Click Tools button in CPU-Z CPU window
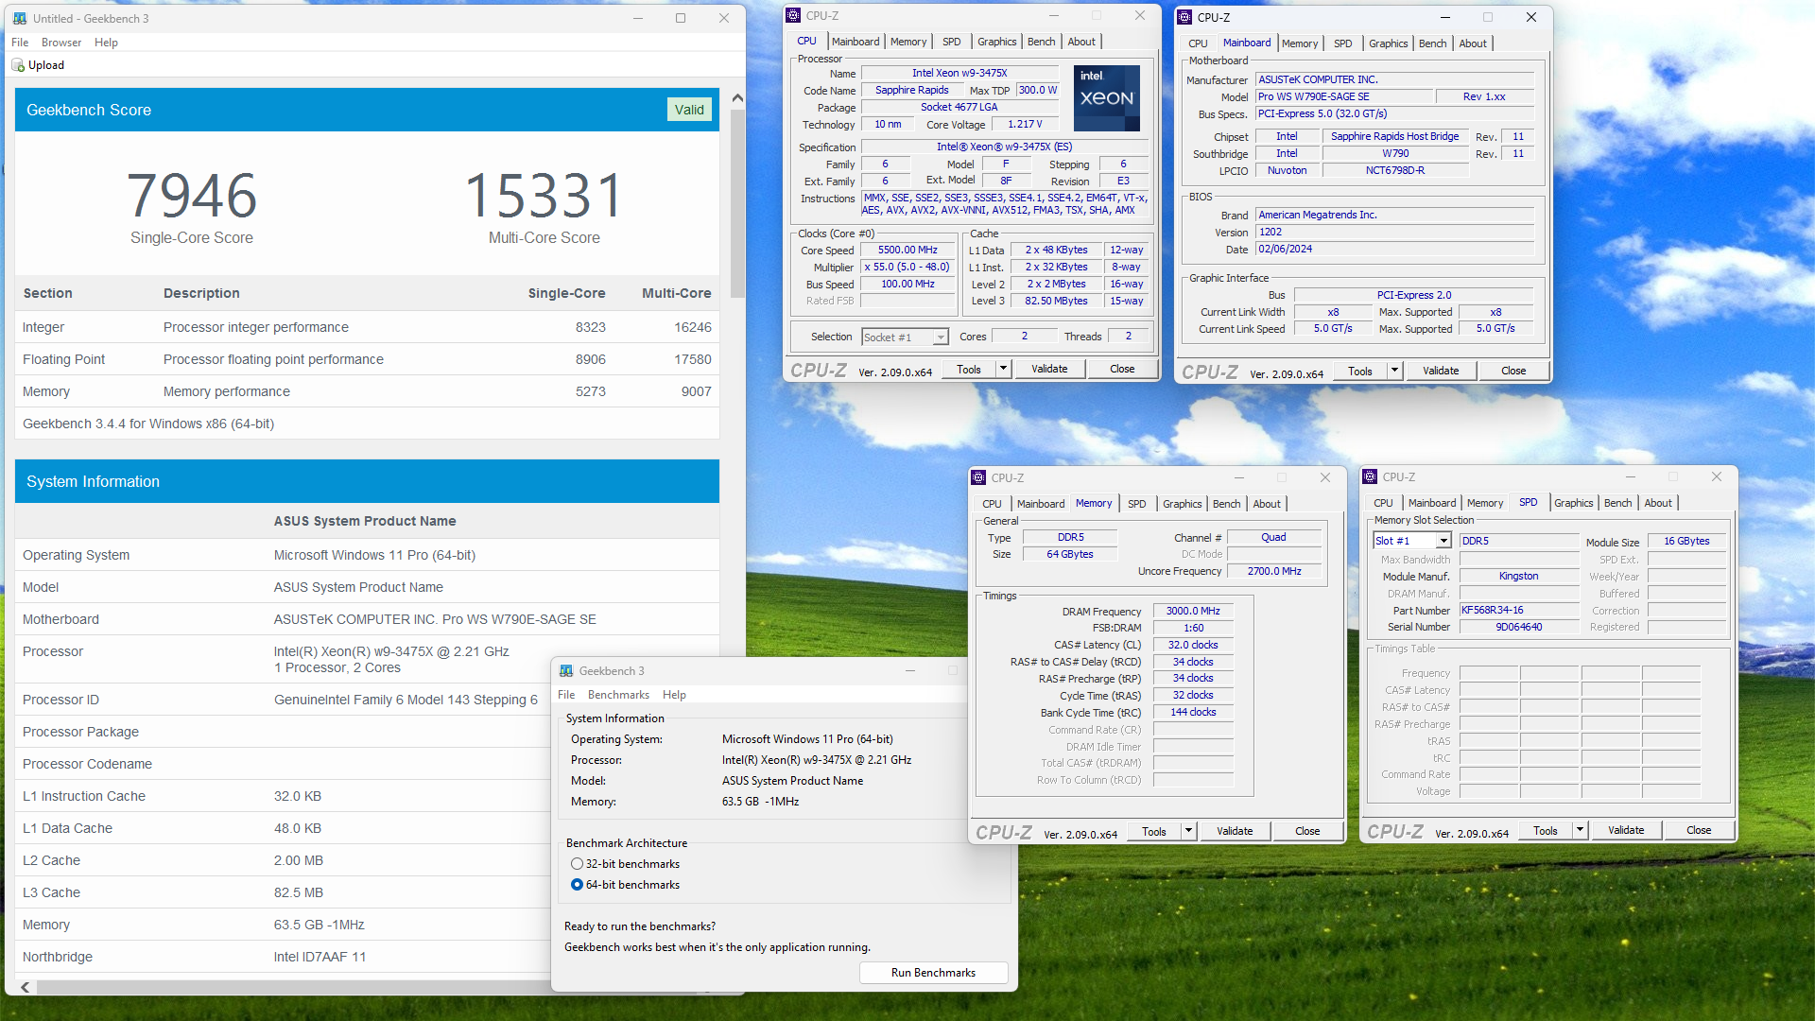This screenshot has height=1021, width=1815. pyautogui.click(x=969, y=369)
